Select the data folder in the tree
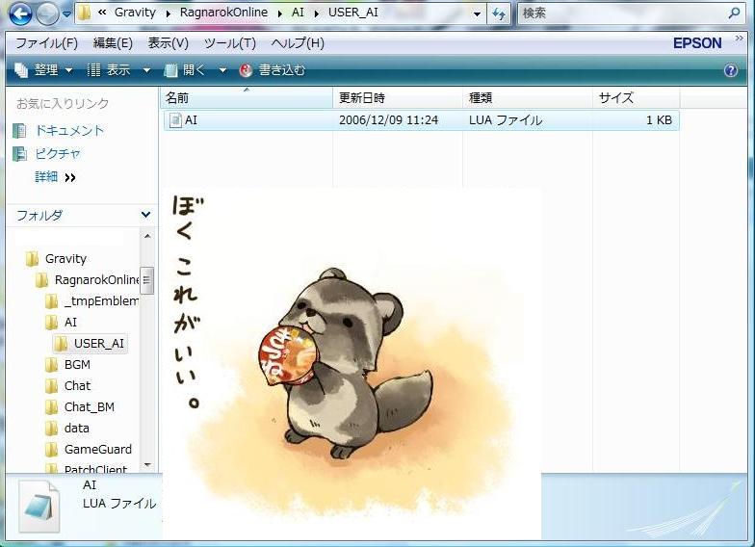 67,428
